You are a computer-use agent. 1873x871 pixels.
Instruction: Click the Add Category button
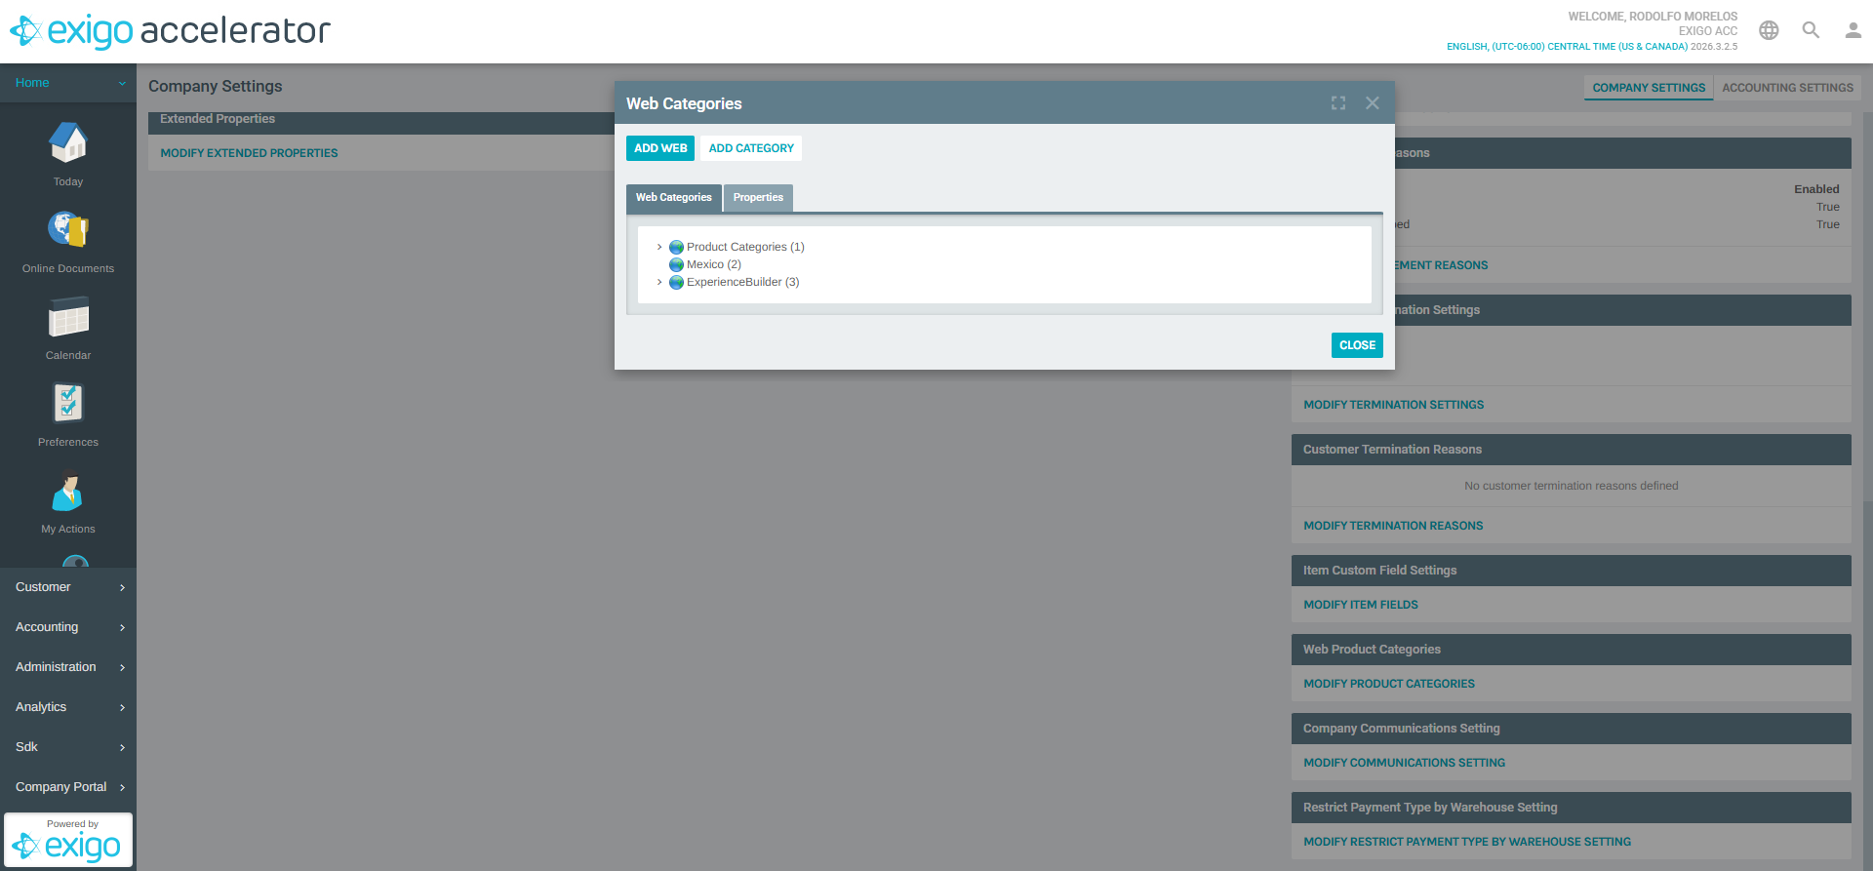click(x=751, y=148)
